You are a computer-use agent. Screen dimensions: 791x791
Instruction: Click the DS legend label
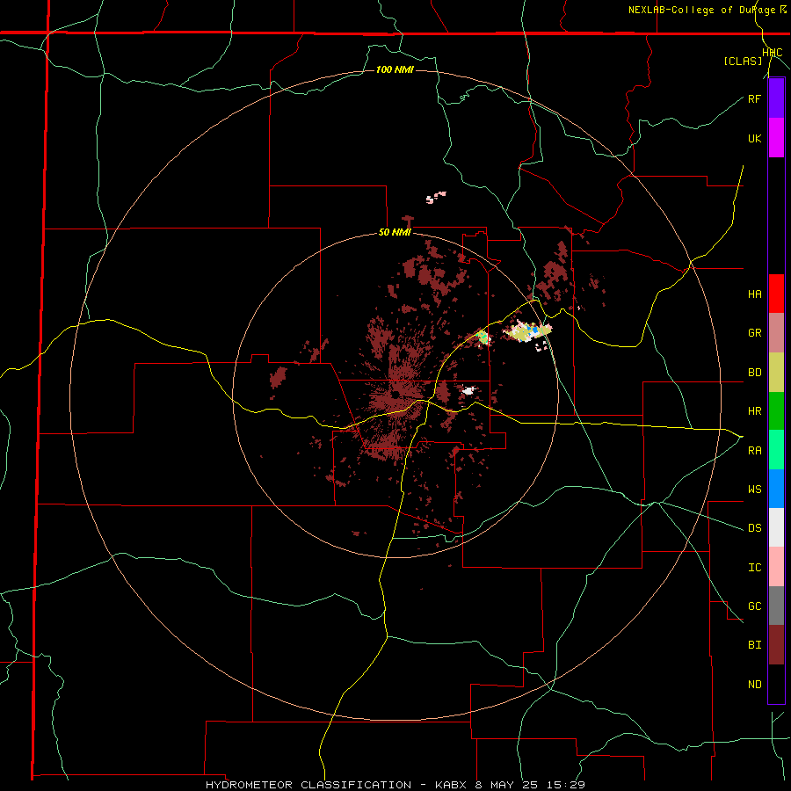pyautogui.click(x=754, y=528)
